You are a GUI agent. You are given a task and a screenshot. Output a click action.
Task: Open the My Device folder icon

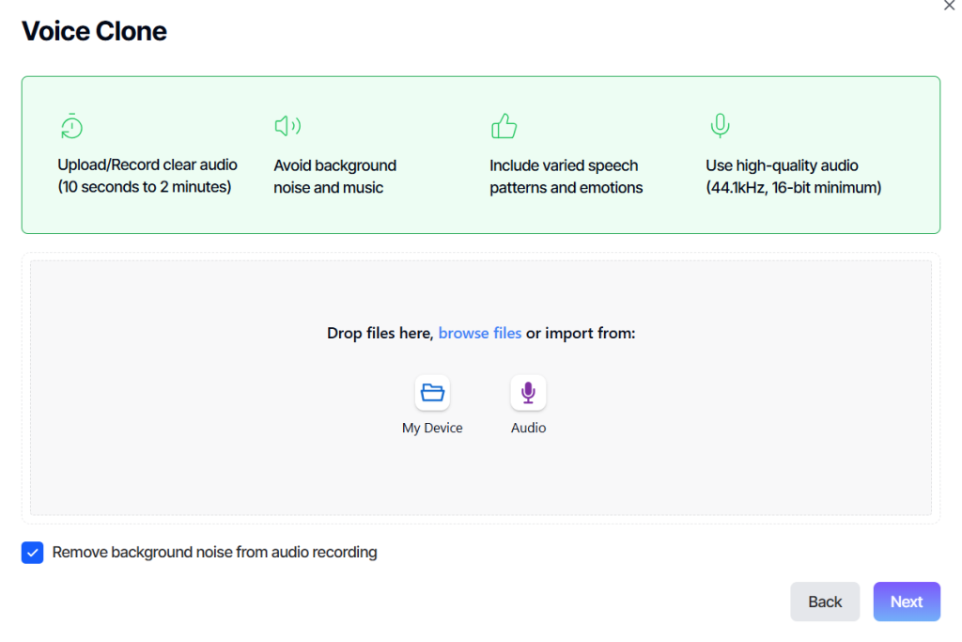(x=432, y=392)
